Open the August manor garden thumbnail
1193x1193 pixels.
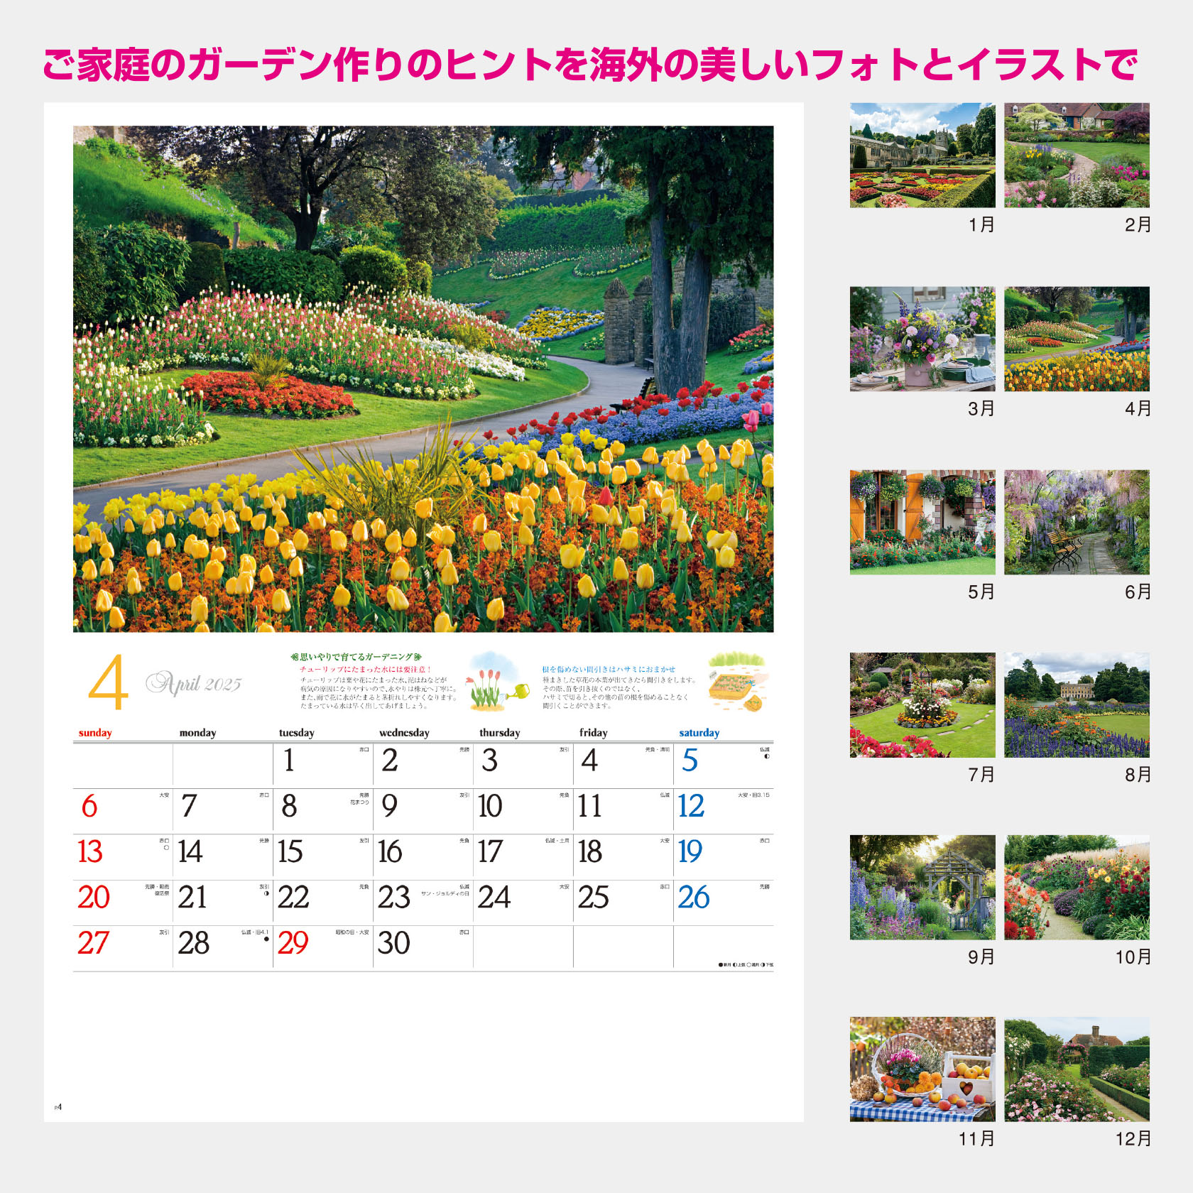(1077, 705)
